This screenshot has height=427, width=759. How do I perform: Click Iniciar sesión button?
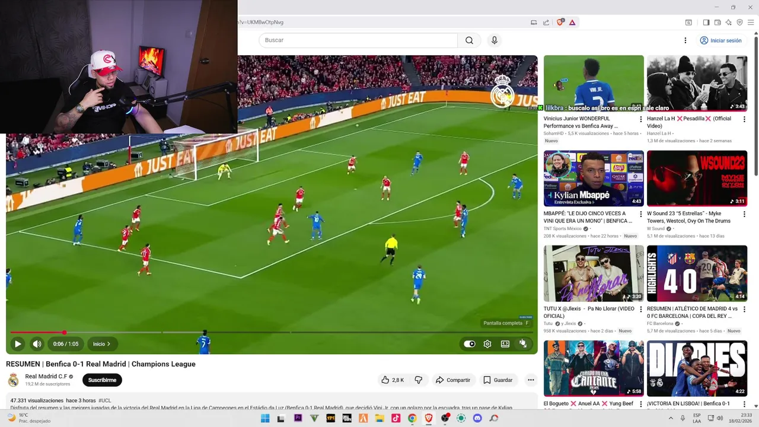[721, 40]
